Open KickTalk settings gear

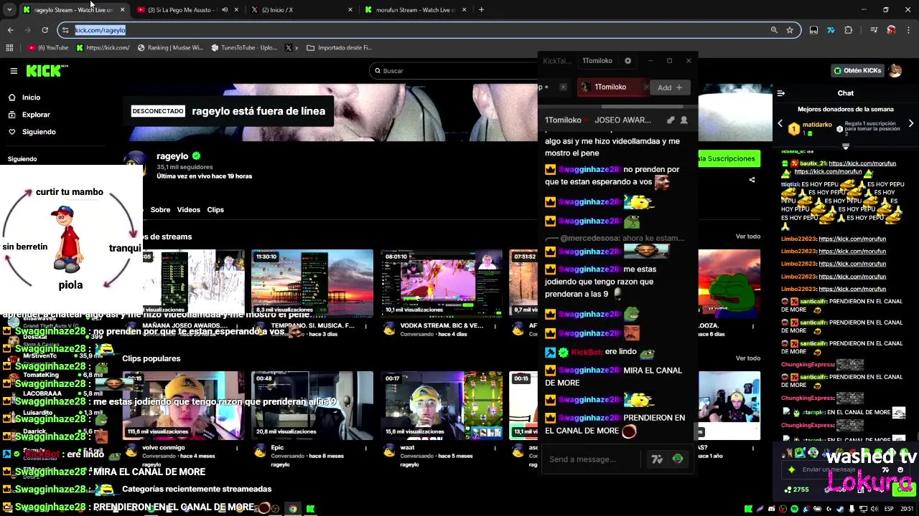coord(628,61)
